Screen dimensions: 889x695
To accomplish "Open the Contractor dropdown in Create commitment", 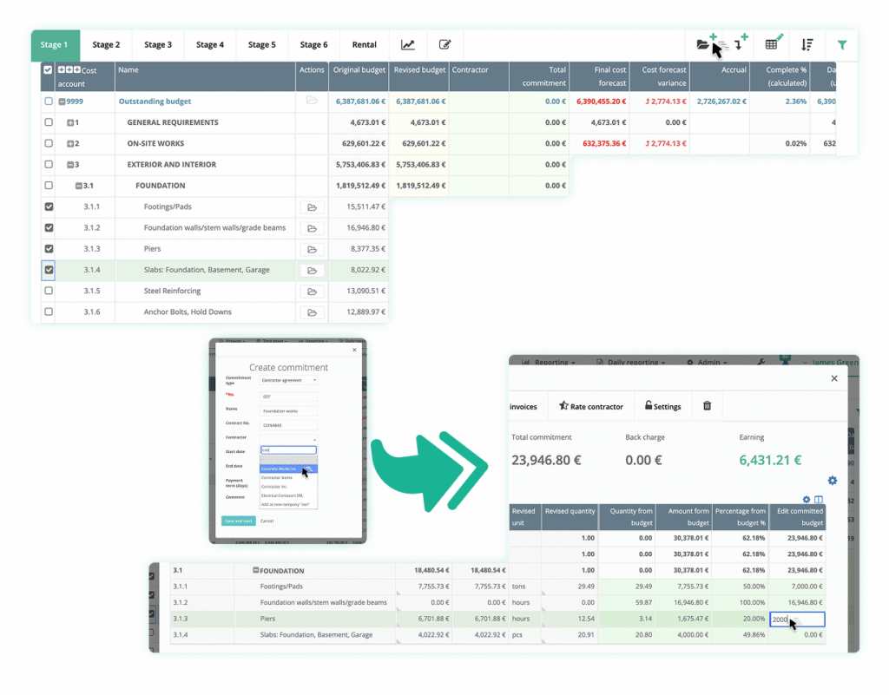I will 289,438.
